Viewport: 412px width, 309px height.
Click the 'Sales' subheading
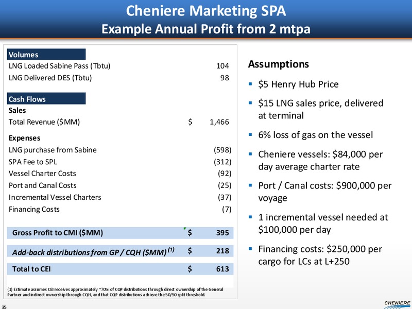(17, 110)
